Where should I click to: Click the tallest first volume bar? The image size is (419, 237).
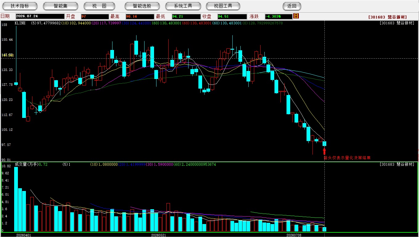coord(16,199)
